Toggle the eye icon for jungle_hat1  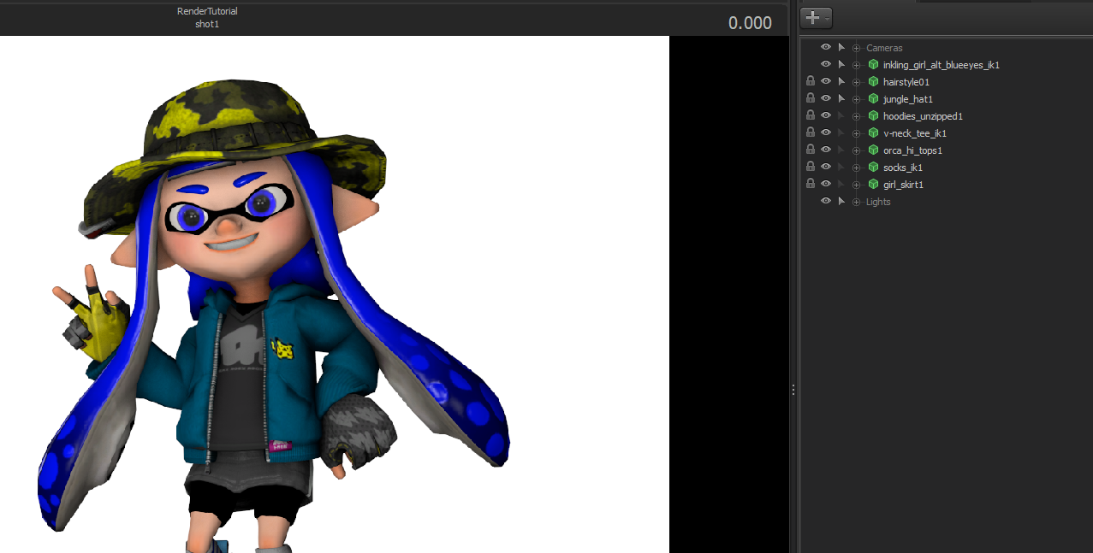(826, 98)
